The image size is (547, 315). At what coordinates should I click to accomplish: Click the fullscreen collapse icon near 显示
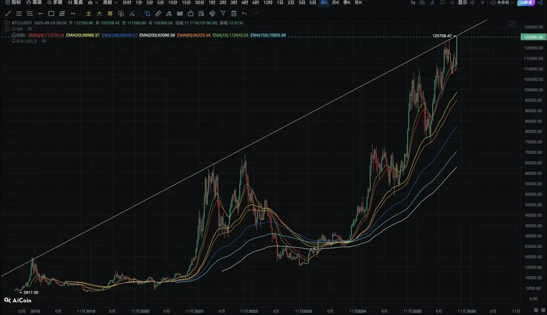tap(482, 3)
